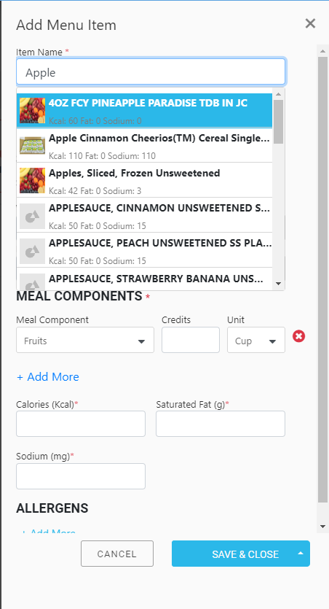Click the suggestion list scroll-down arrow
The height and width of the screenshot is (609, 329).
[278, 284]
